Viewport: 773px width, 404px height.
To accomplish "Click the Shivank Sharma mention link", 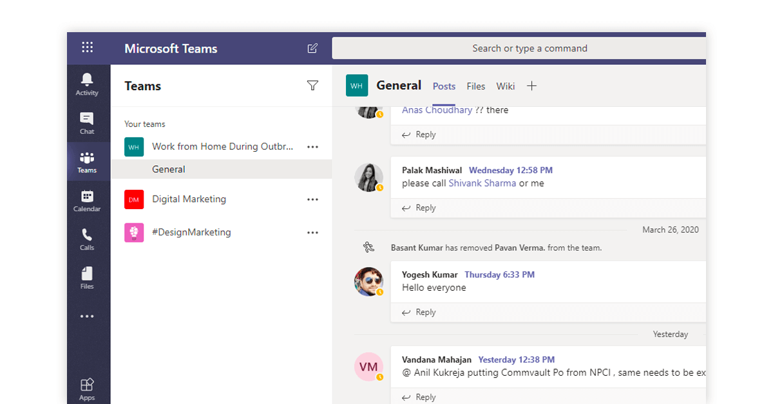I will [482, 183].
